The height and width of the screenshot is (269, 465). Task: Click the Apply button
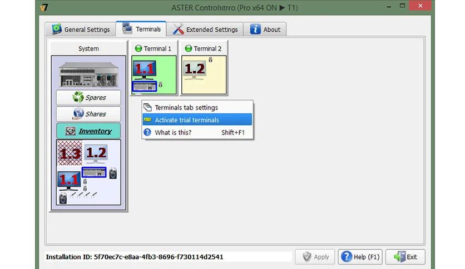pos(315,257)
